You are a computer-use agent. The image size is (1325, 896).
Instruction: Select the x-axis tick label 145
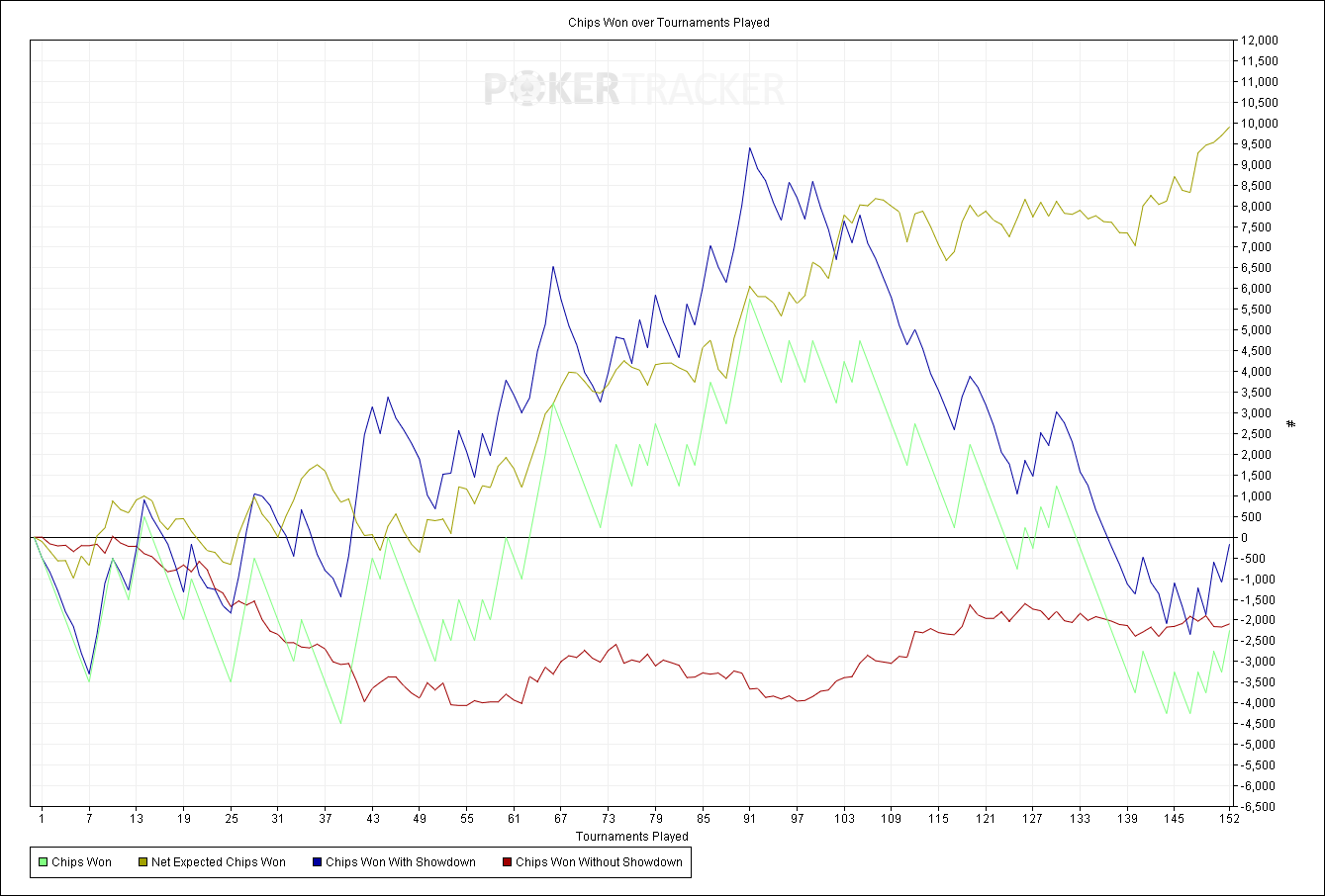[x=1175, y=820]
